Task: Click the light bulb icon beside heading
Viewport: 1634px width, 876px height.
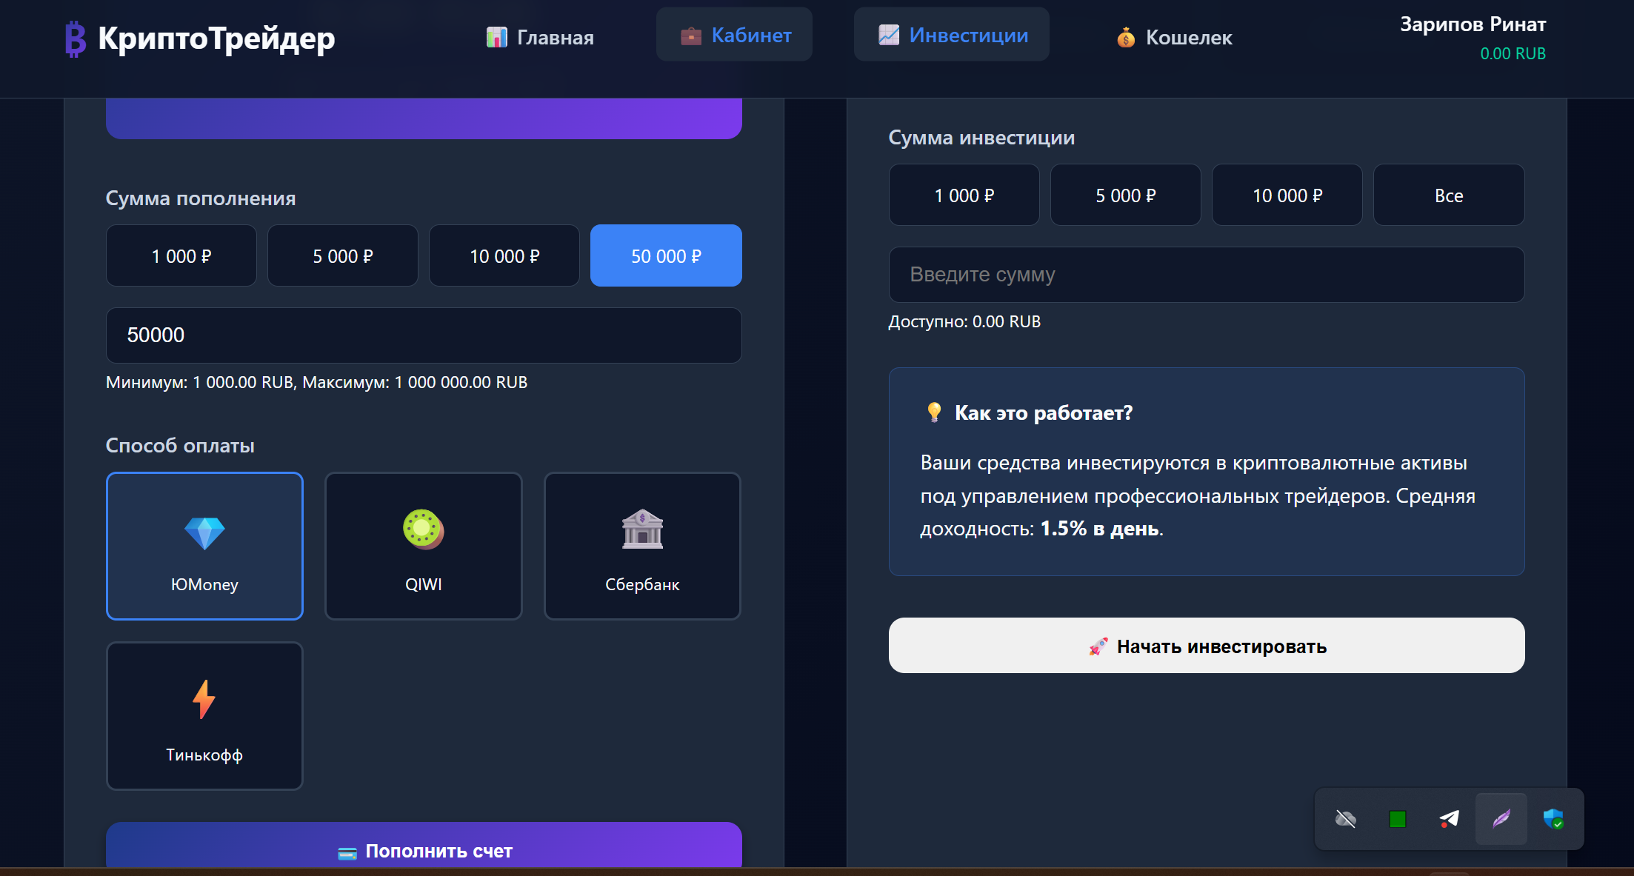Action: [x=934, y=412]
